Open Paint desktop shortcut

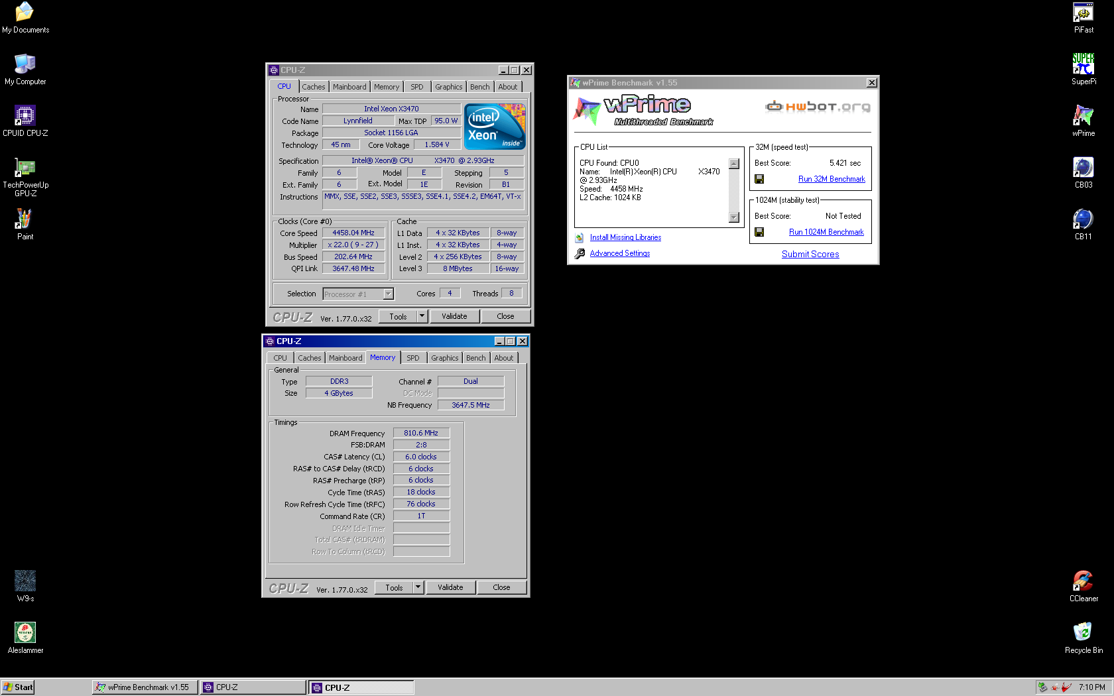[25, 225]
